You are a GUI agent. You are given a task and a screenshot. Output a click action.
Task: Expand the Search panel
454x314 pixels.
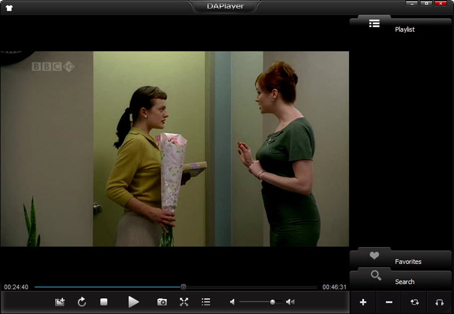[401, 279]
